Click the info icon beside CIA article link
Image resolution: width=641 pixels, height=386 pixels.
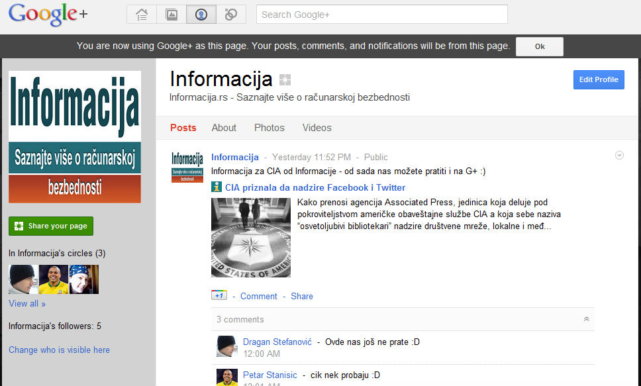click(217, 187)
